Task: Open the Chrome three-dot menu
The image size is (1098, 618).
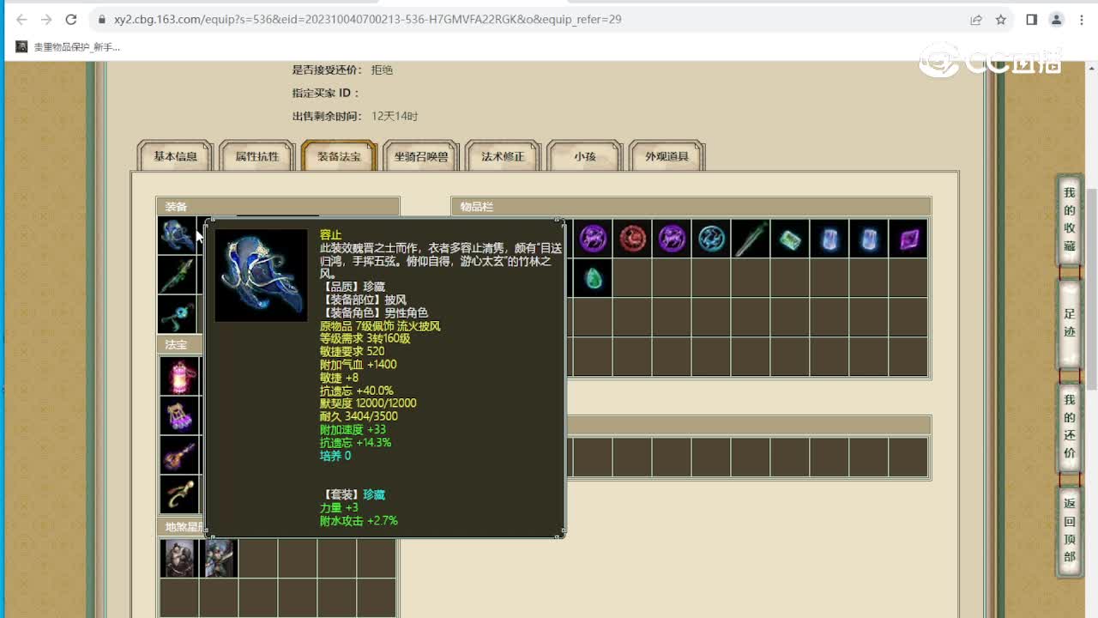Action: [x=1082, y=19]
